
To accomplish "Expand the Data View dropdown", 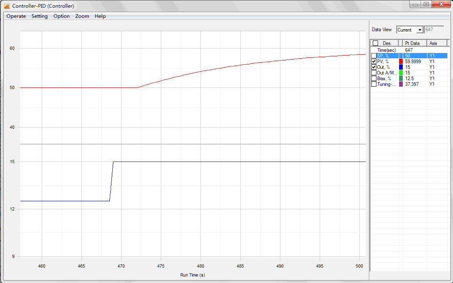I will (420, 30).
